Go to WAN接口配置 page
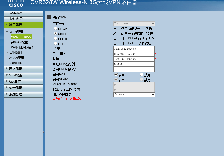The image size is (224, 156). (21, 37)
